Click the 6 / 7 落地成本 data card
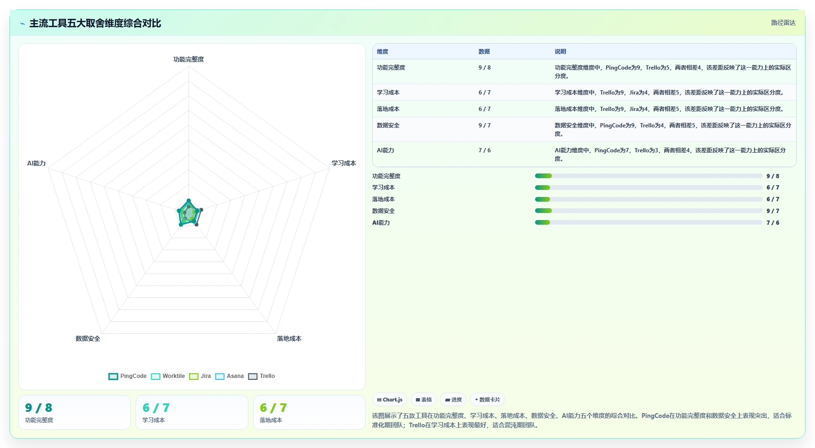815x448 pixels. tap(309, 412)
